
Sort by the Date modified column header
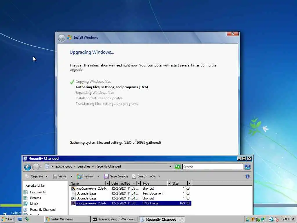pyautogui.click(x=123, y=184)
